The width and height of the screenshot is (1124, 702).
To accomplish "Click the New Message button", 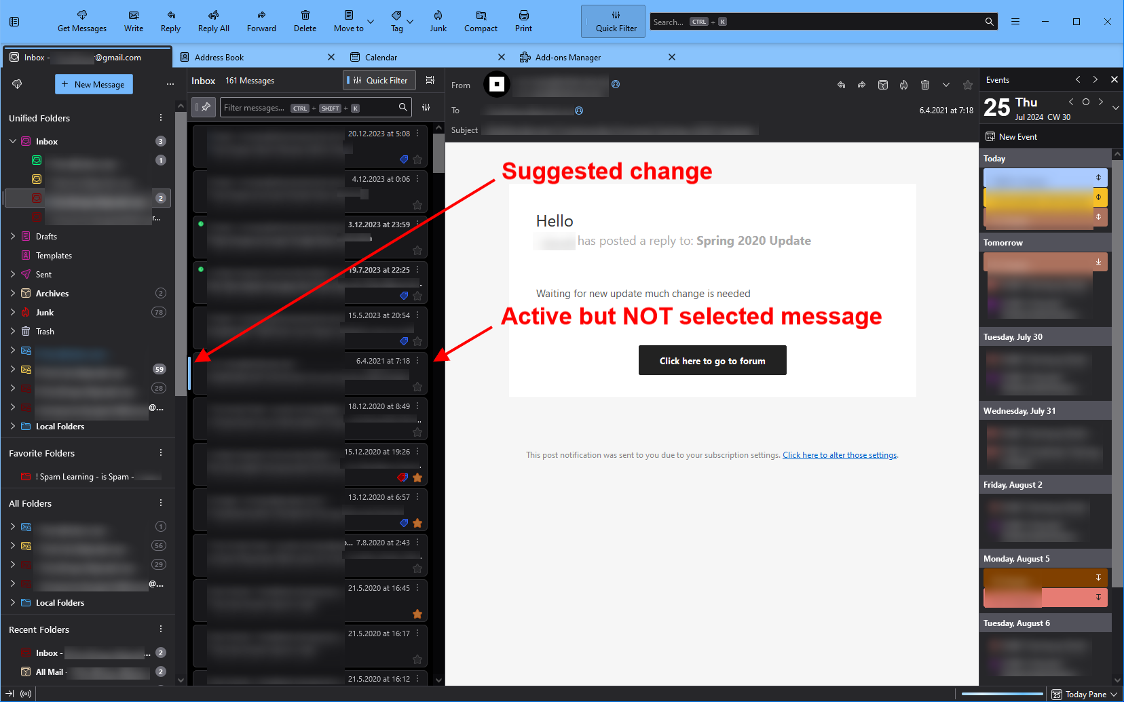I will tap(94, 85).
